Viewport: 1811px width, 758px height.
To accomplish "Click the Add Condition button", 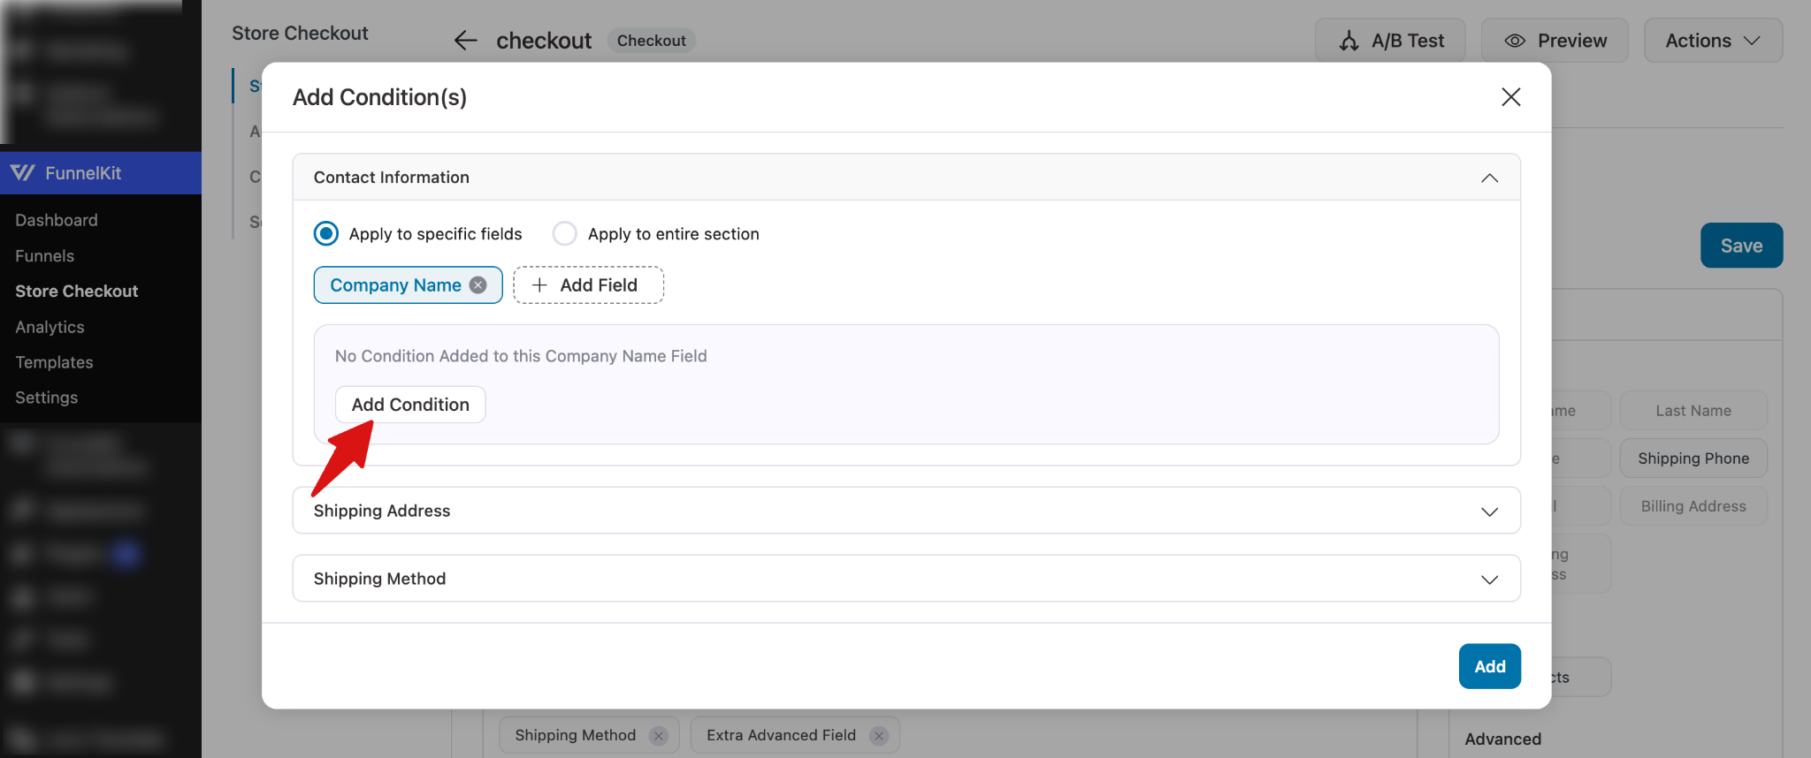I will (410, 405).
